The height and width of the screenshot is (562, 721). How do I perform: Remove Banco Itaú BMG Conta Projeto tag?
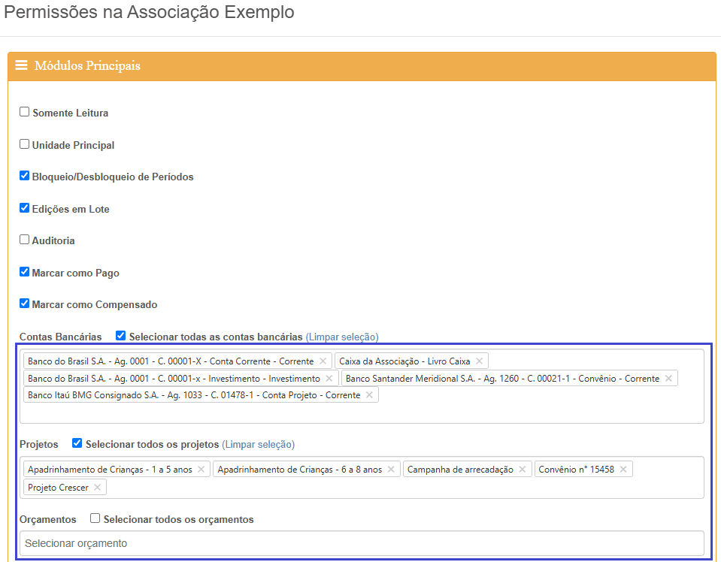click(369, 394)
